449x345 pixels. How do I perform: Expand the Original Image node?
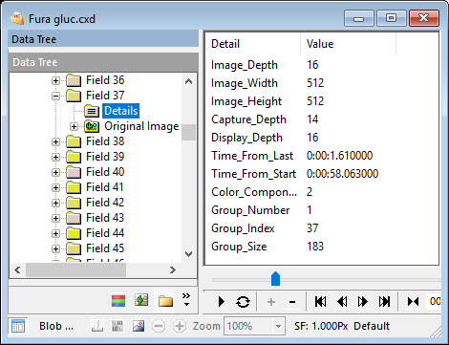74,126
